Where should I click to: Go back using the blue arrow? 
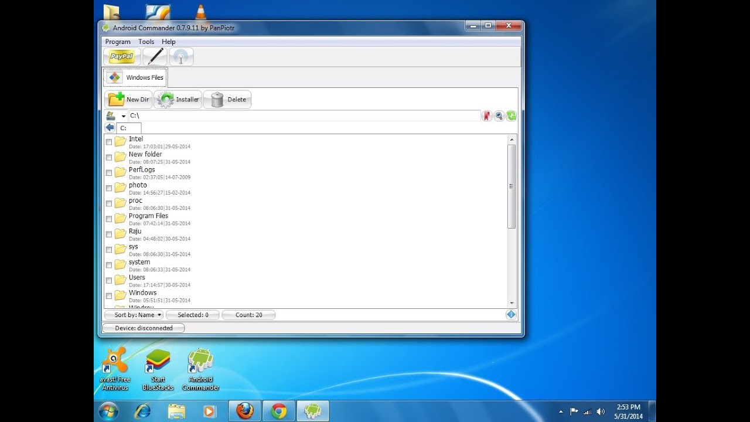click(x=110, y=127)
